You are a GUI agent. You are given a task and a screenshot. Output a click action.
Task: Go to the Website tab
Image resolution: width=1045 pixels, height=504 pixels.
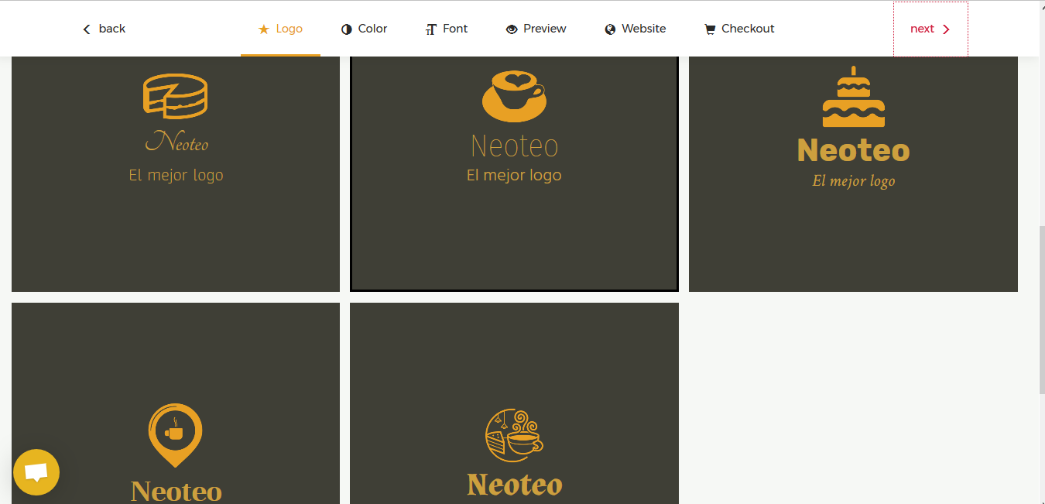coord(635,29)
